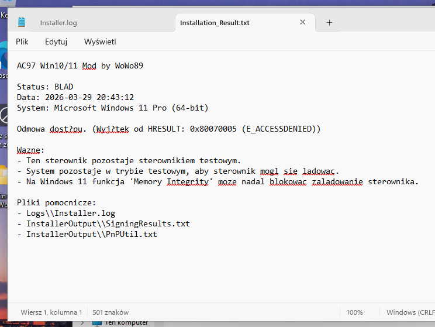The width and height of the screenshot is (435, 327).
Task: Open the Plik menu
Action: point(22,42)
